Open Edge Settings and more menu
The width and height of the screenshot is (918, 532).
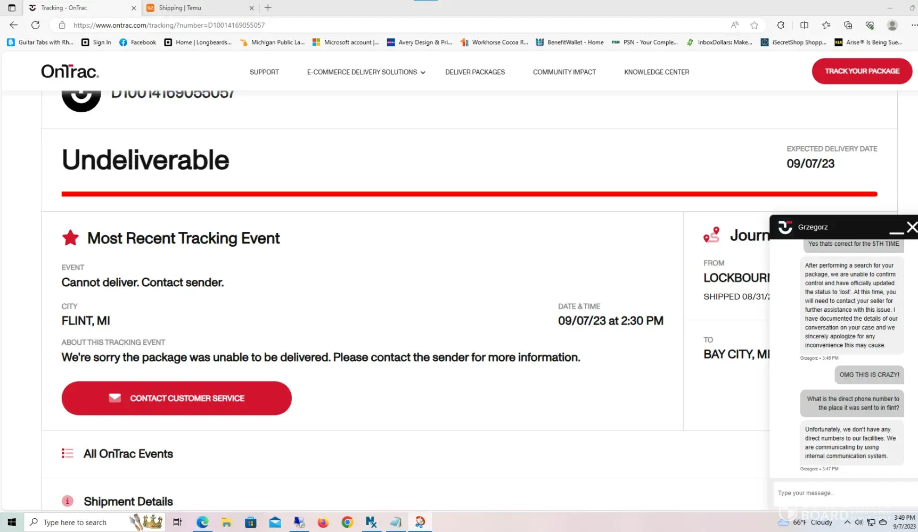(x=913, y=25)
